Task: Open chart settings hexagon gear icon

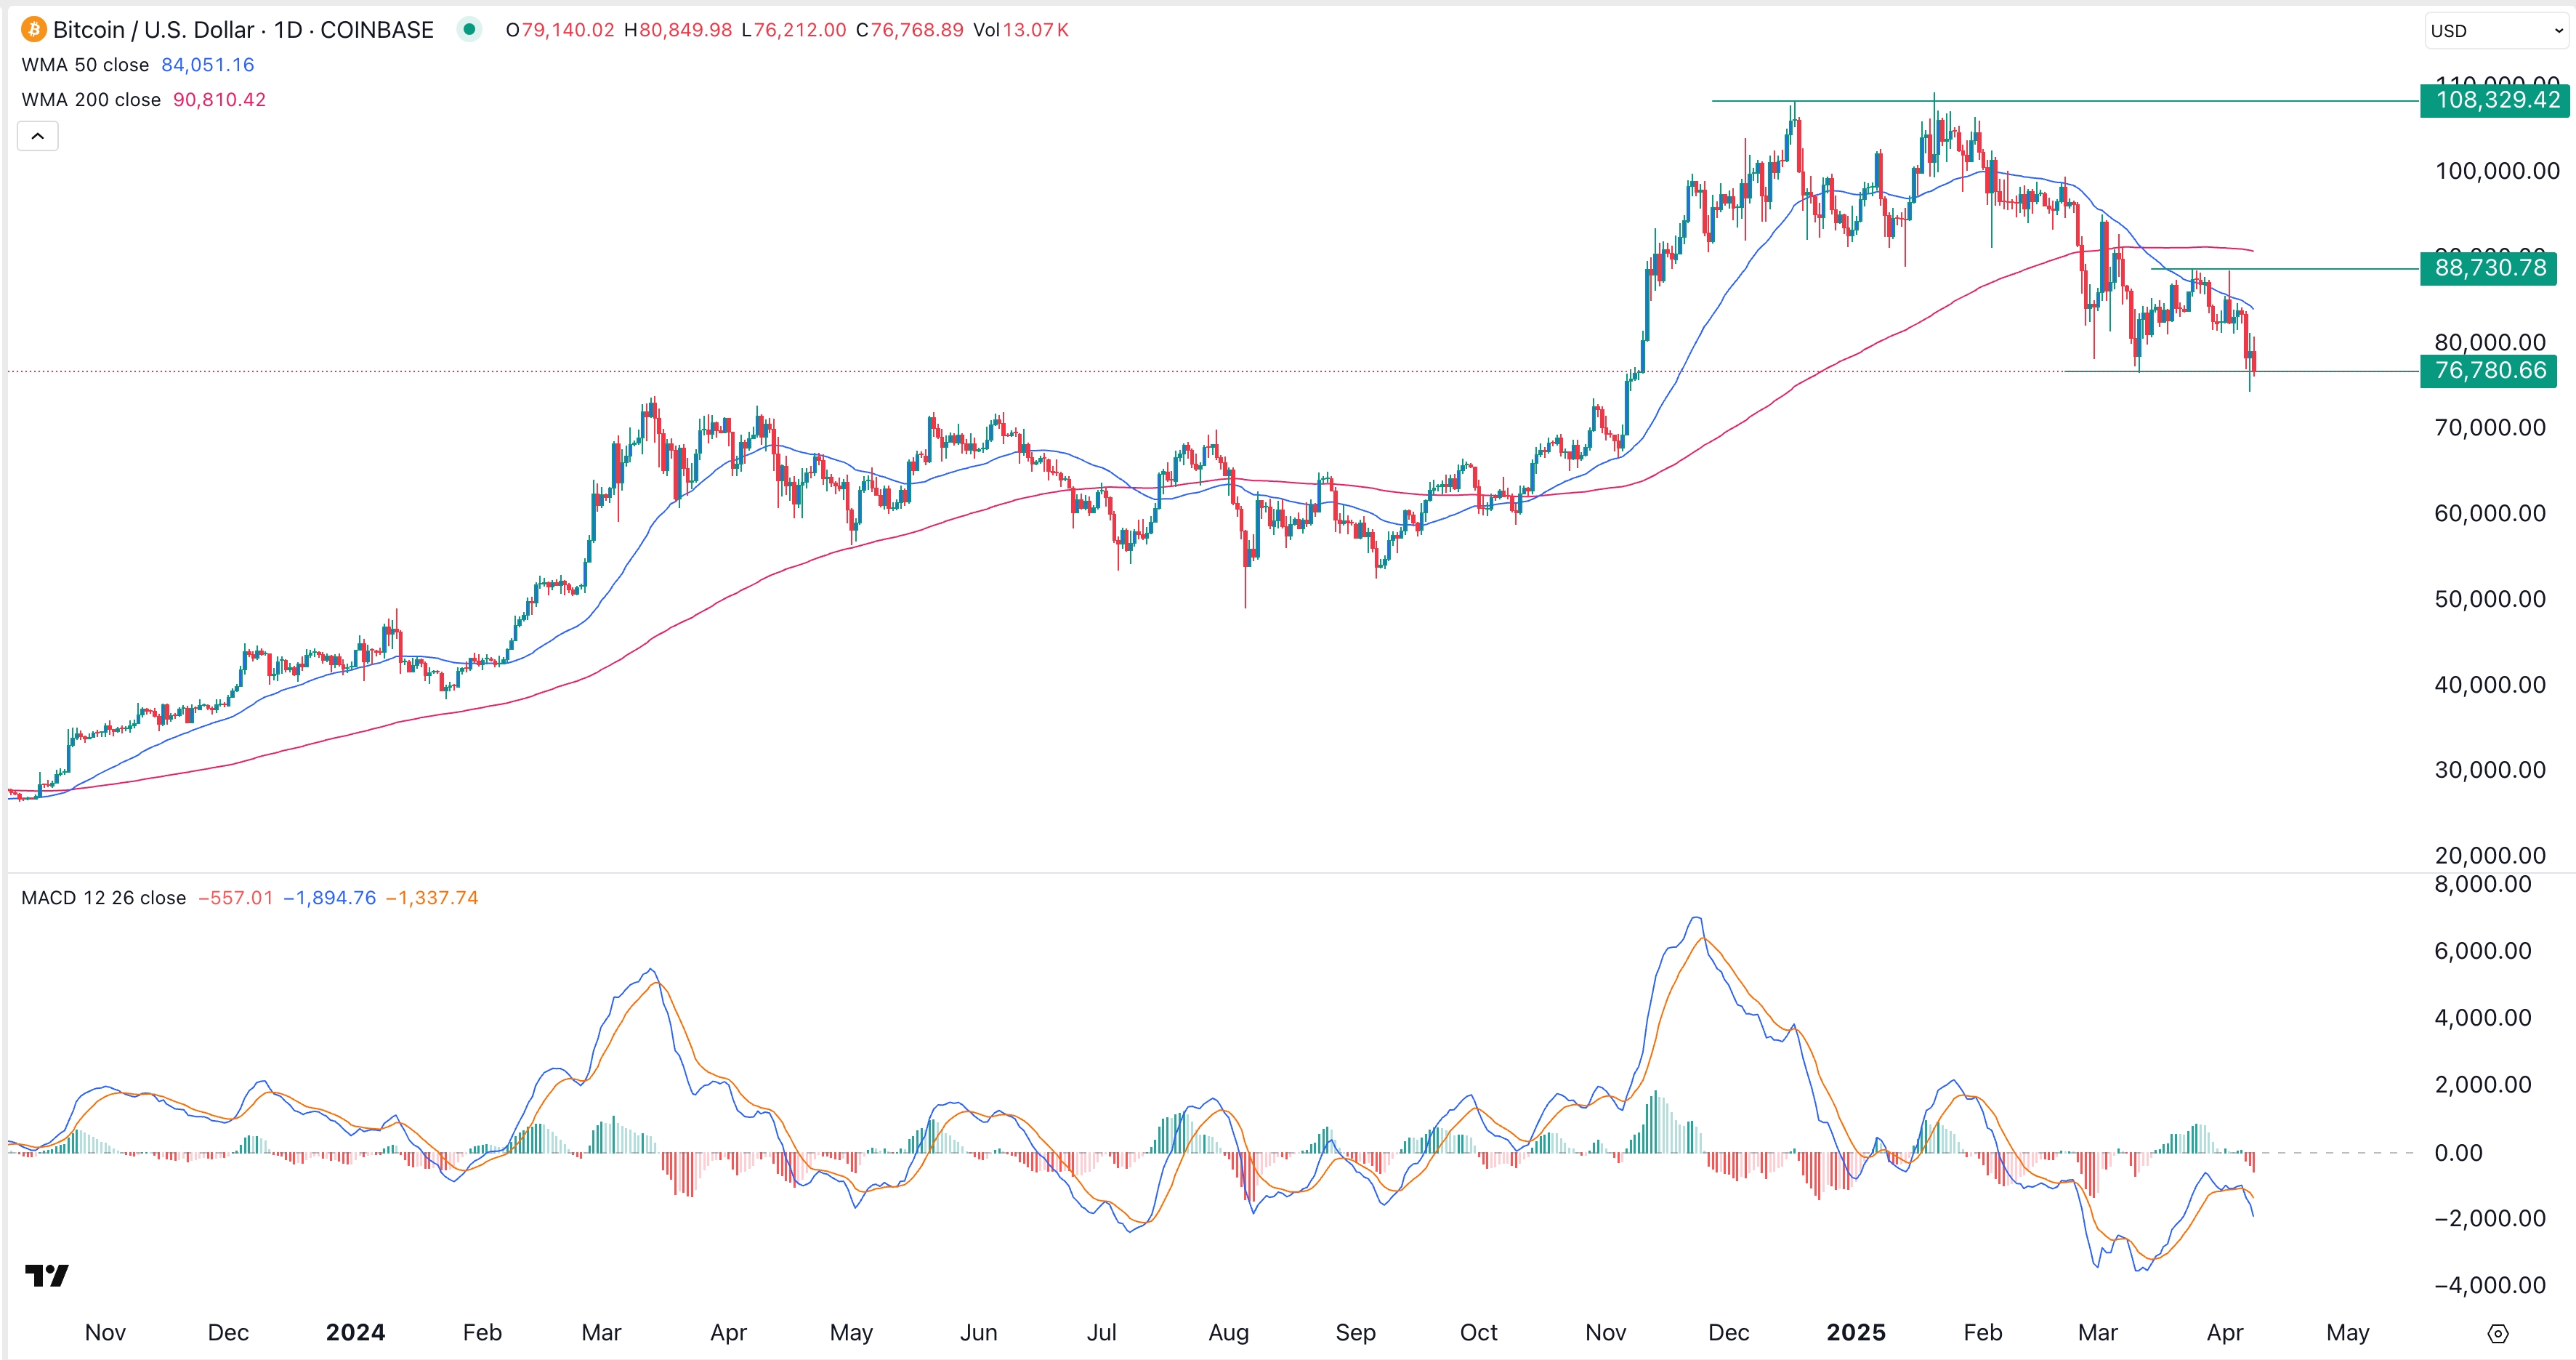Action: [2497, 1333]
